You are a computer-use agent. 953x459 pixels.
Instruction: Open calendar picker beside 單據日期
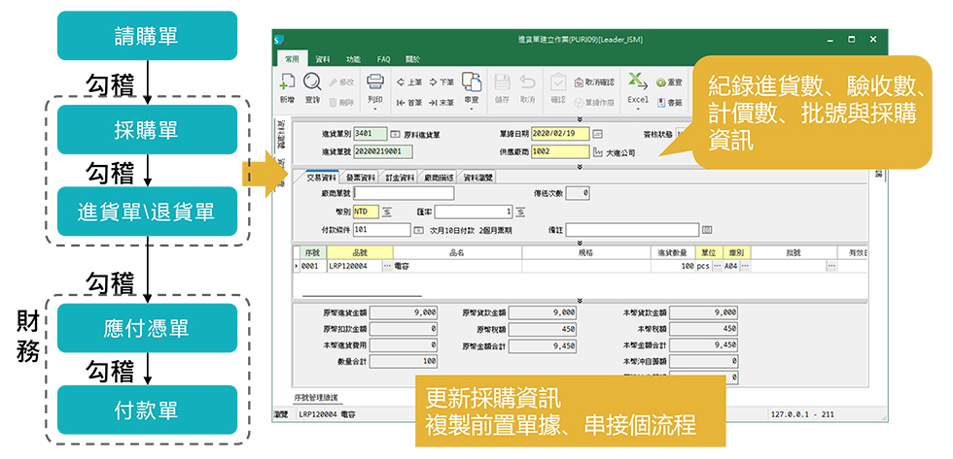coord(598,133)
